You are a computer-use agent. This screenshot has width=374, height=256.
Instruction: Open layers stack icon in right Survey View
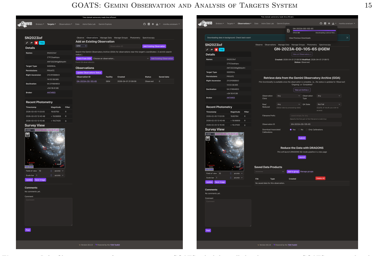[x=208, y=138]
